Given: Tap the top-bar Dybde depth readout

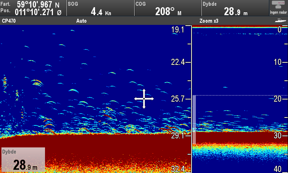Looking at the screenshot, I should [235, 8].
